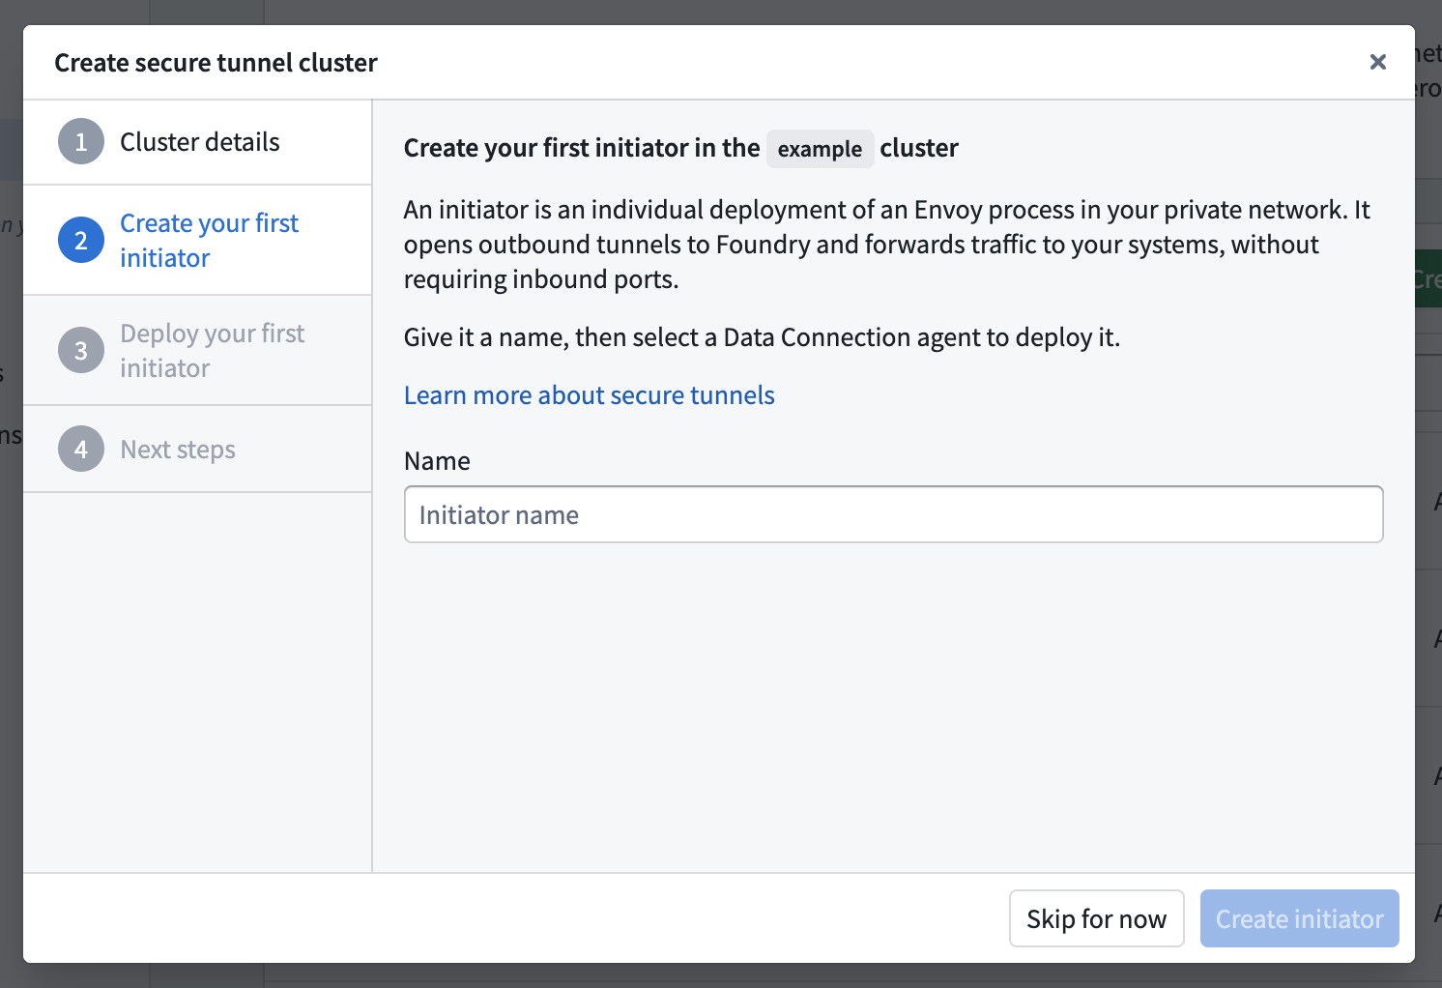Viewport: 1442px width, 988px height.
Task: Click the Name field label
Action: [x=437, y=461]
